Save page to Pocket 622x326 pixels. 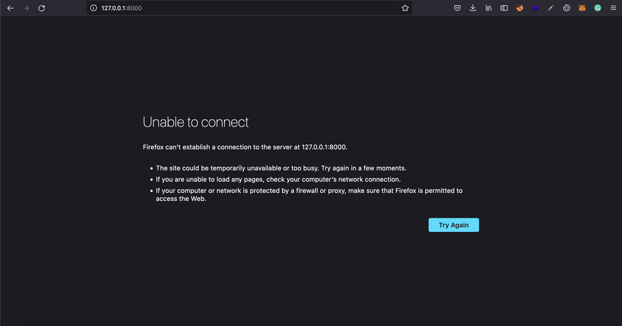click(457, 8)
